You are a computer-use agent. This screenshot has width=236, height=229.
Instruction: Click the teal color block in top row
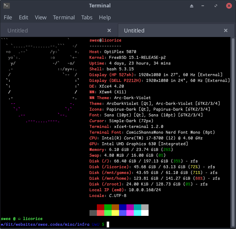click(137, 207)
